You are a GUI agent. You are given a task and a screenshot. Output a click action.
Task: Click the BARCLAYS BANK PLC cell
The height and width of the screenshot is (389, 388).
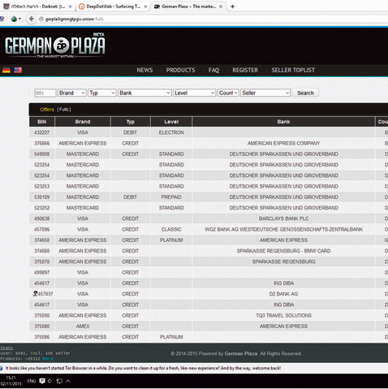click(283, 218)
